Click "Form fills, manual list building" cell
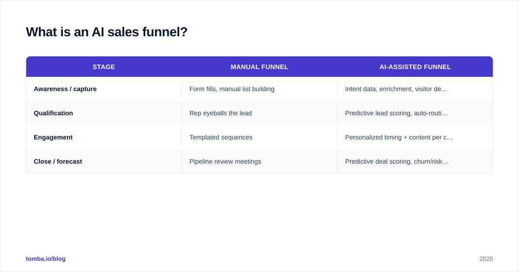Viewport: 519px width, 272px height. (x=259, y=89)
